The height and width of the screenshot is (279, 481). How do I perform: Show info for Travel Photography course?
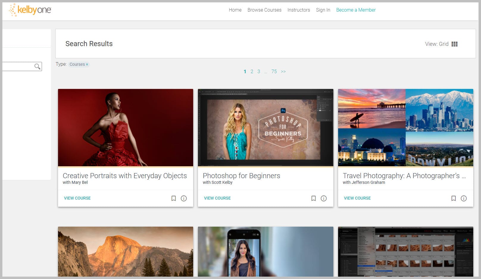[x=464, y=198]
